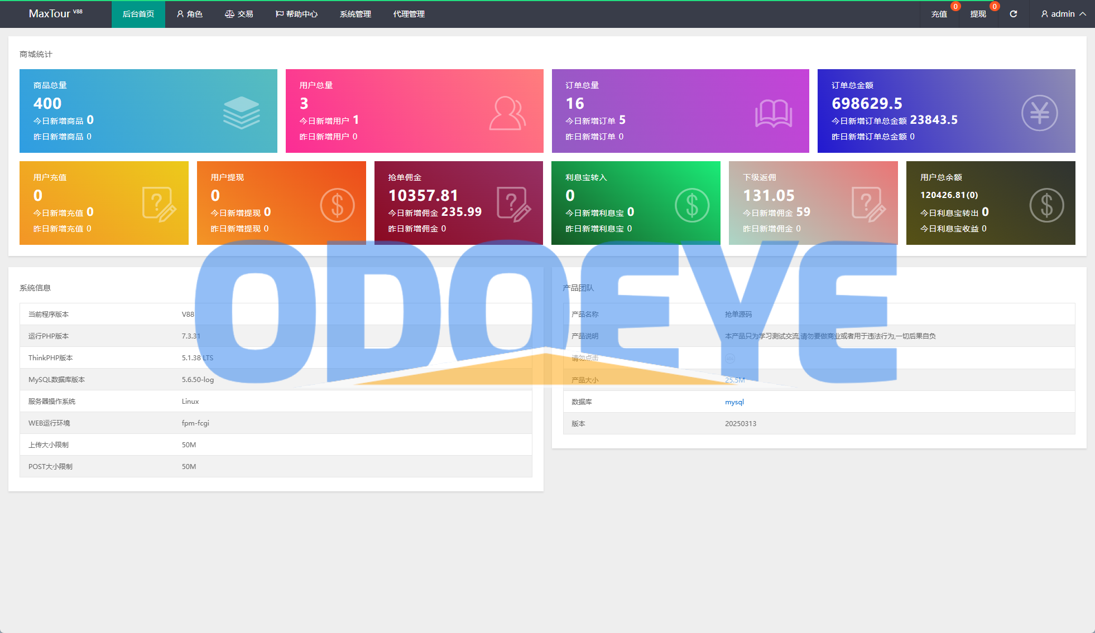The image size is (1095, 633).
Task: Click the 充值 notification button
Action: pyautogui.click(x=939, y=14)
